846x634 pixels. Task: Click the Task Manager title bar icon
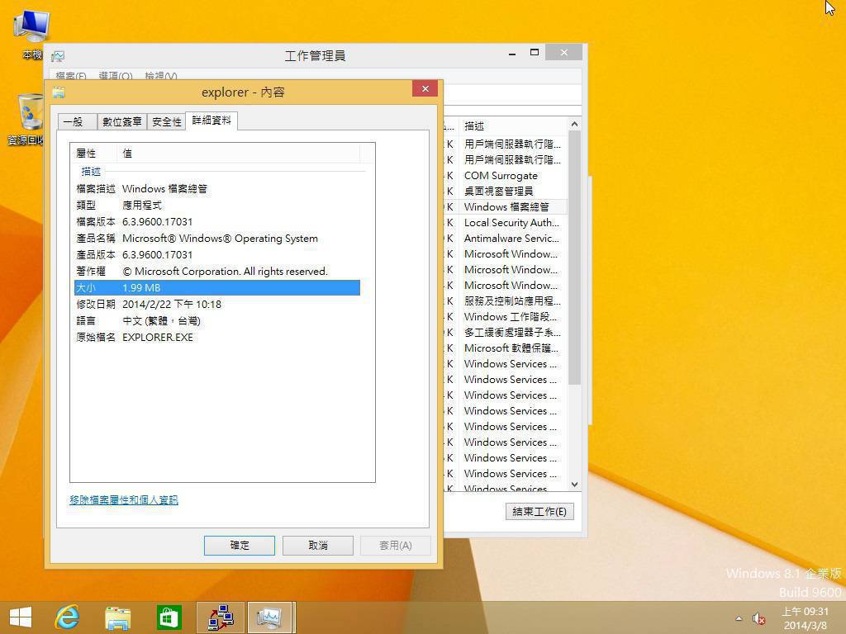click(58, 55)
